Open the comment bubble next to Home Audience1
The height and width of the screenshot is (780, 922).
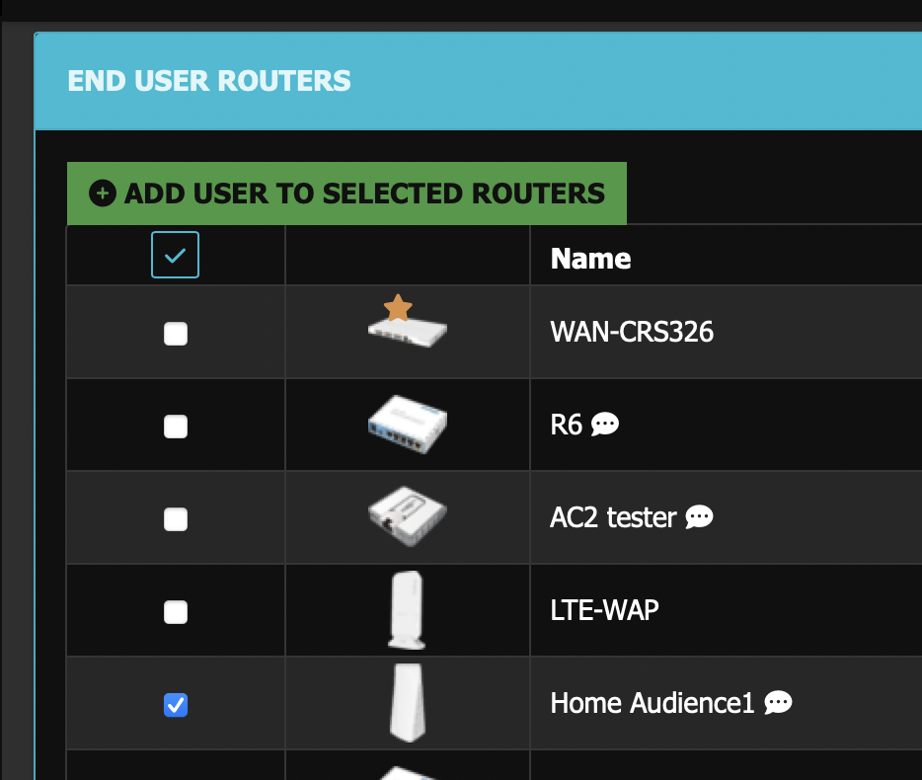[778, 703]
